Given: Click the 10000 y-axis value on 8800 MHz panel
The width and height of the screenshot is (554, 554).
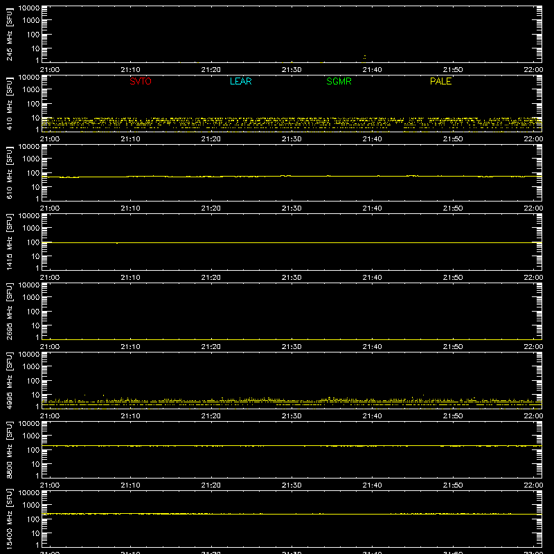Looking at the screenshot, I should tap(29, 424).
